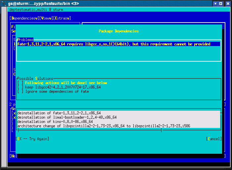
Task: Click the OK -- Try Again button
Action: 32,139
